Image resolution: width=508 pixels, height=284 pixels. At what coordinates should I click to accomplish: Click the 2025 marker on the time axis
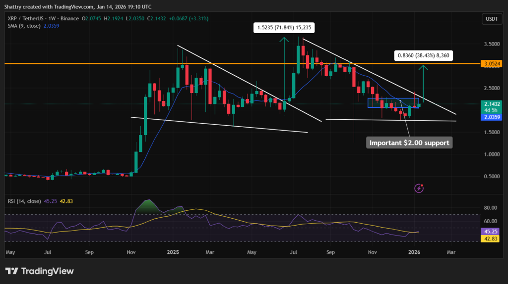173,252
